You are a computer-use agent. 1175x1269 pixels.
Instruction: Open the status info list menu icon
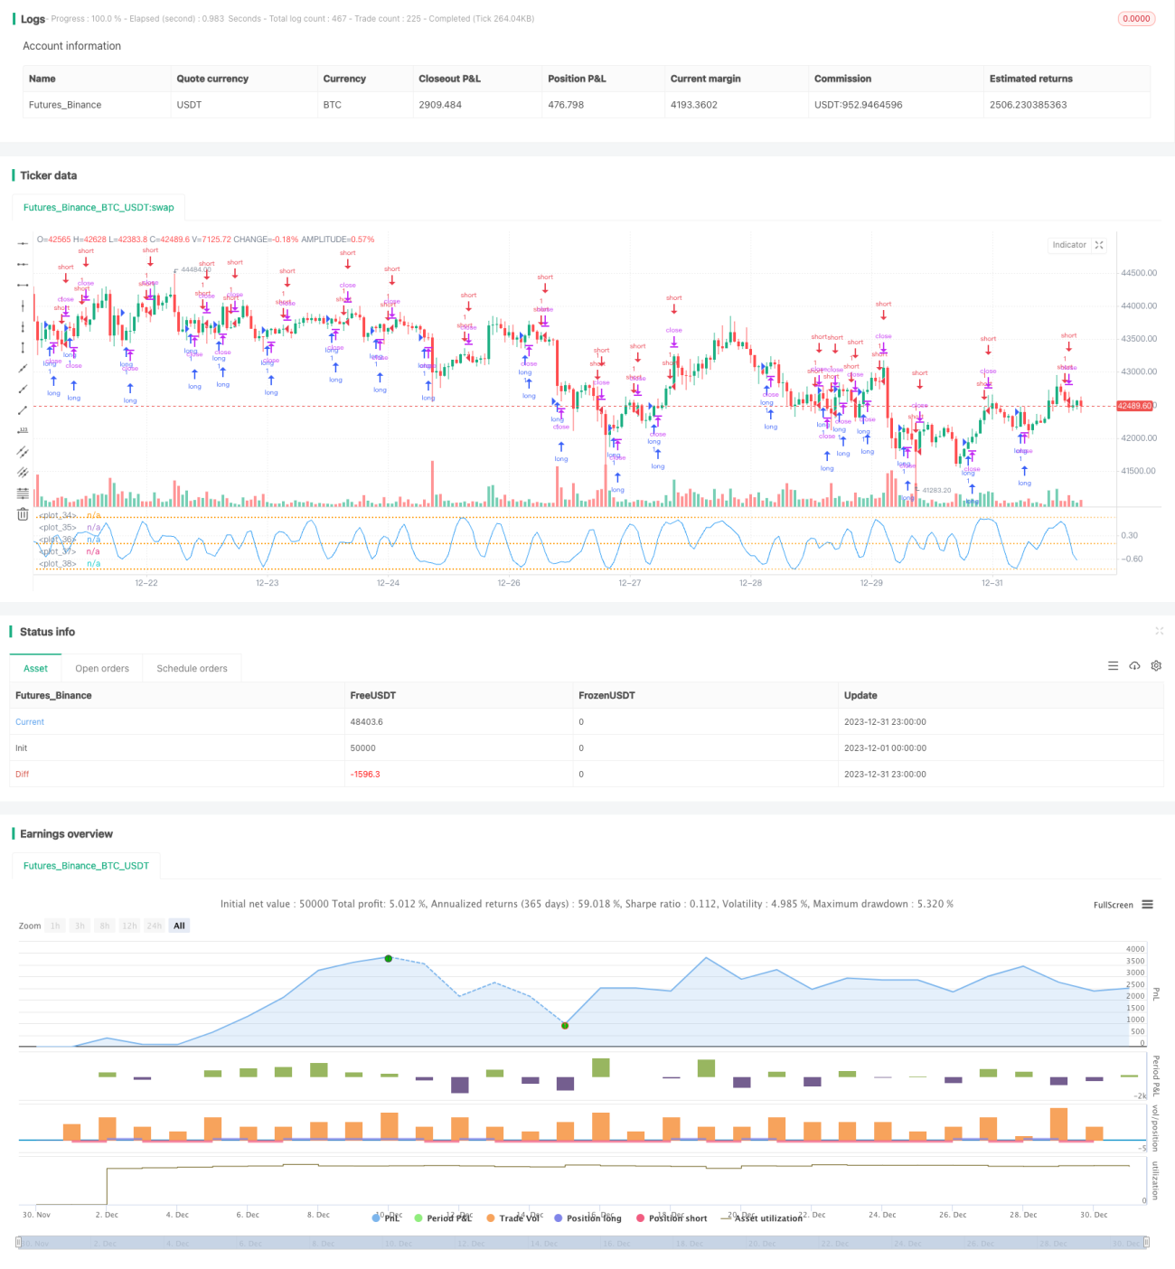point(1113,666)
